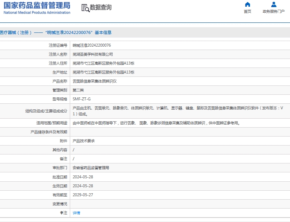Select registration number 皖械注准20242200076 value

(x=92, y=45)
